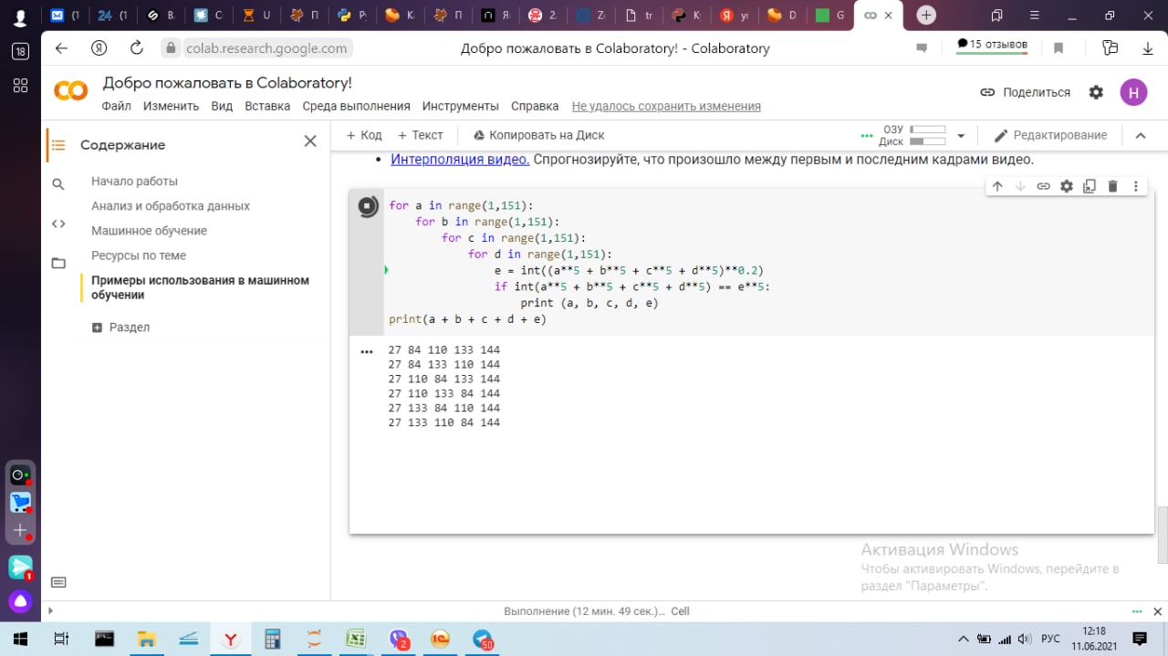
Task: Click the user account avatar H
Action: click(x=1133, y=92)
